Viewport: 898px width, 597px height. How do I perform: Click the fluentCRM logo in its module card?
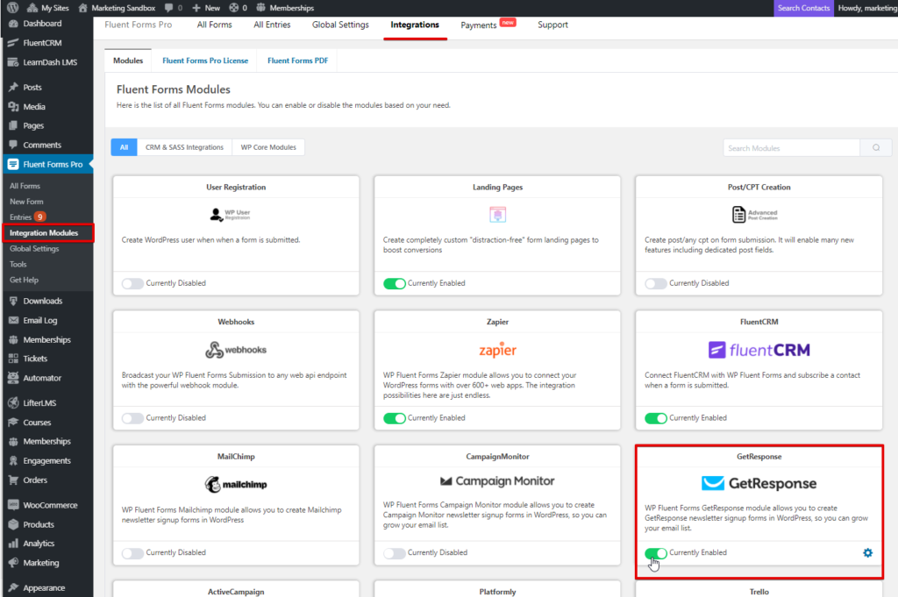[x=759, y=348]
